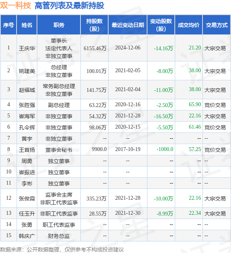Click the position 财务总监
The width and height of the screenshot is (231, 253).
click(x=59, y=236)
